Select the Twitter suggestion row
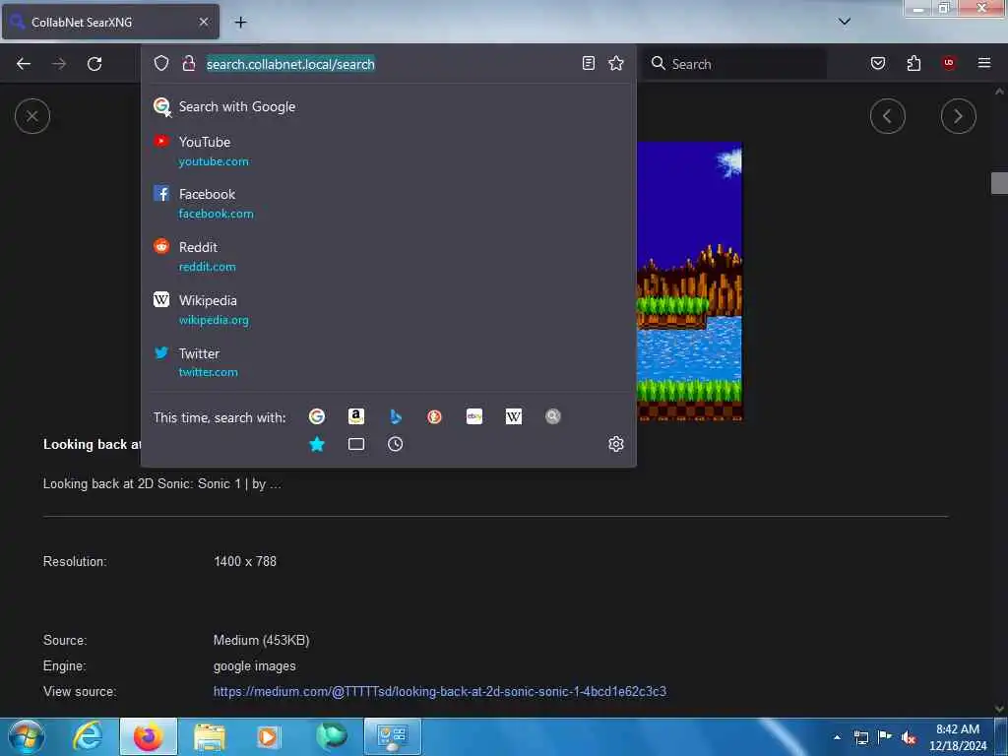Image resolution: width=1008 pixels, height=756 pixels. [x=388, y=362]
